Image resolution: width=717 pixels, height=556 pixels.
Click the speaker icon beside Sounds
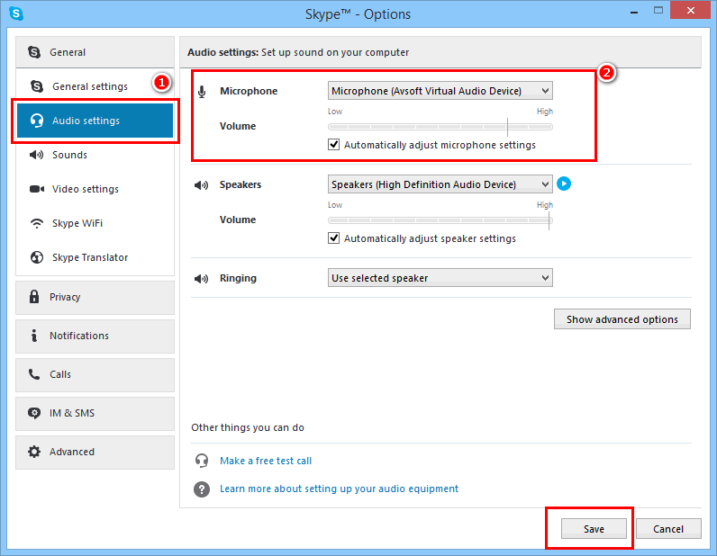[x=37, y=155]
